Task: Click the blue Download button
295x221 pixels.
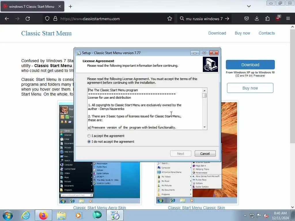Action: click(x=250, y=65)
